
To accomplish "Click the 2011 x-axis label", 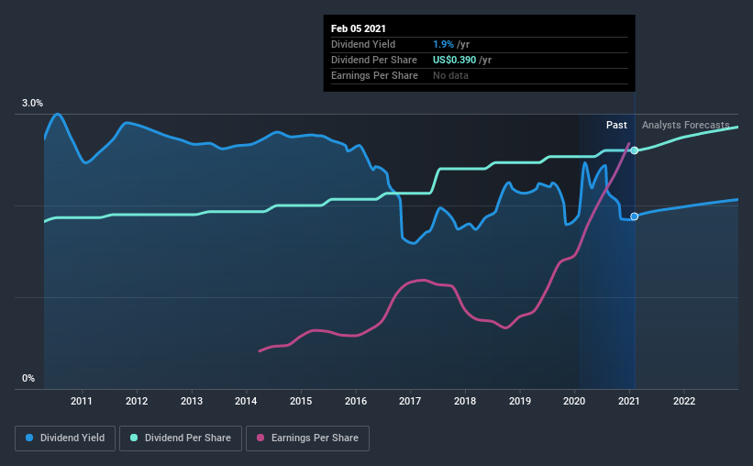I will coord(82,401).
